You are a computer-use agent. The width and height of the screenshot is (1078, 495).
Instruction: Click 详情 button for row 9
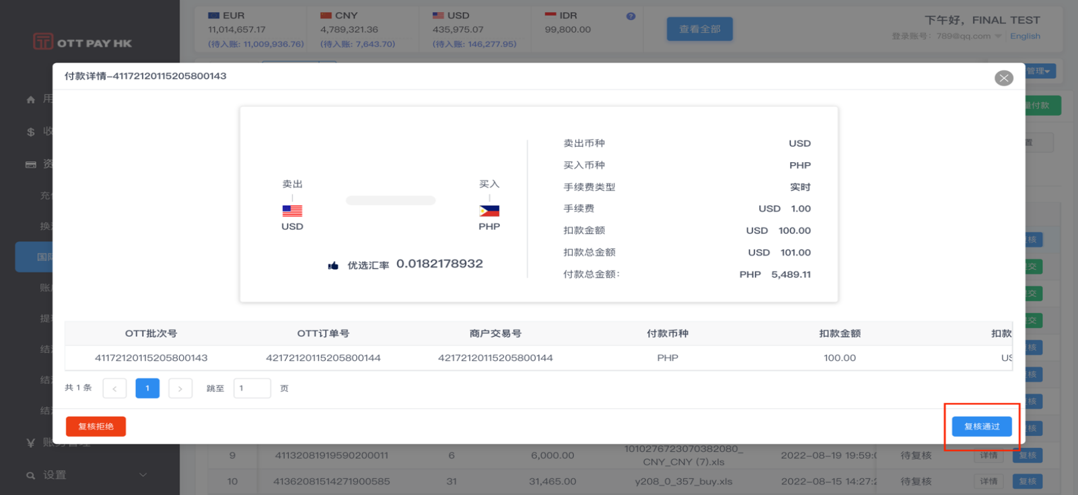pos(989,455)
